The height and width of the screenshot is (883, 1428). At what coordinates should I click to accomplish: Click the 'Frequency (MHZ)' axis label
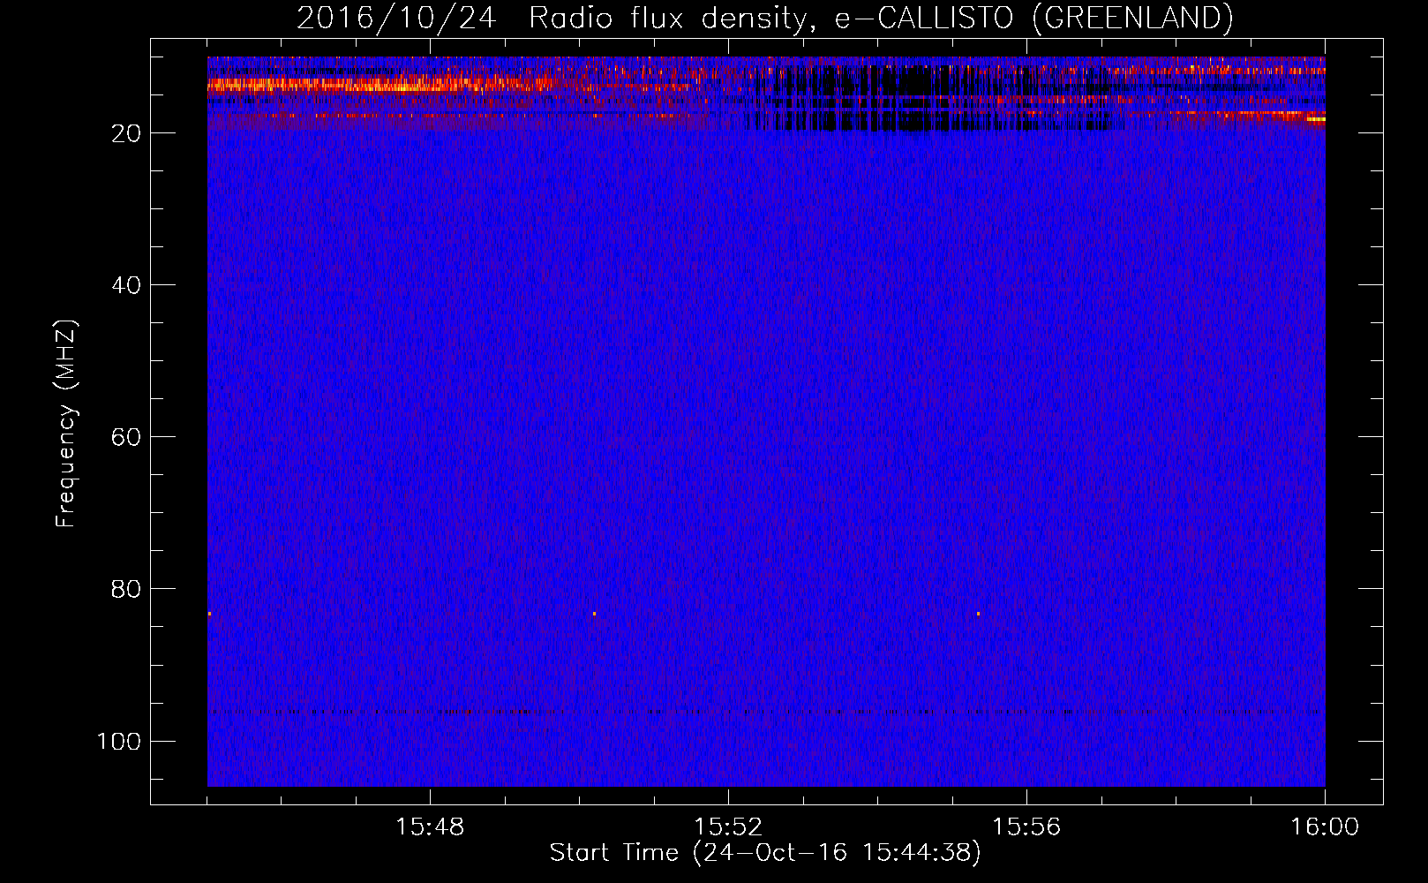66,423
